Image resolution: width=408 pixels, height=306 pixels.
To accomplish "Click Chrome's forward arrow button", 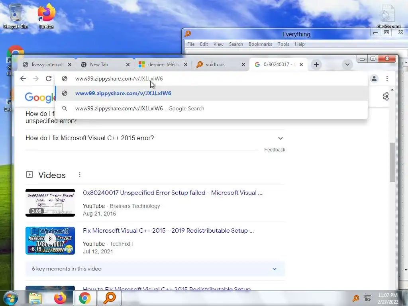I will [x=35, y=78].
